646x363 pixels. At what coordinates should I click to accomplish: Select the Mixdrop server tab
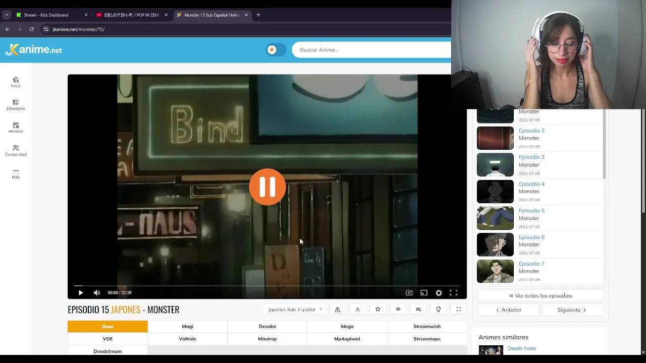pos(267,339)
